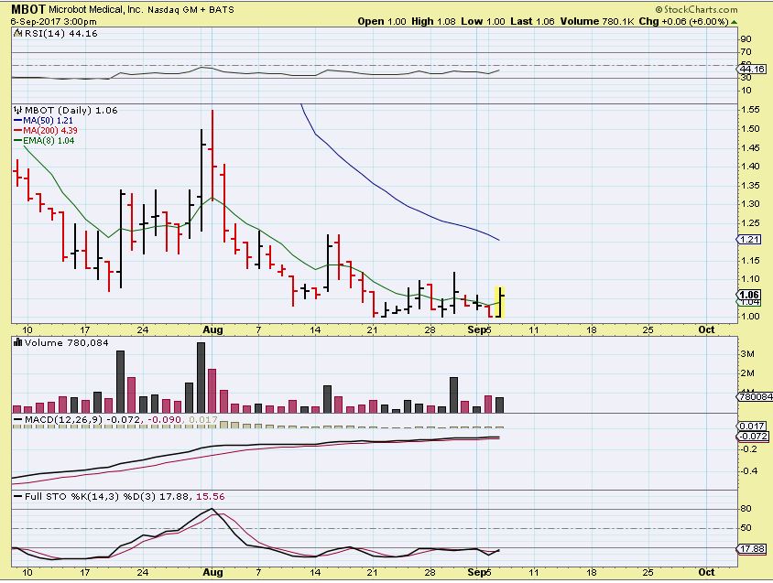Viewport: 773px width, 583px height.
Task: Click the tallest volume bar near Aug
Action: pos(201,377)
